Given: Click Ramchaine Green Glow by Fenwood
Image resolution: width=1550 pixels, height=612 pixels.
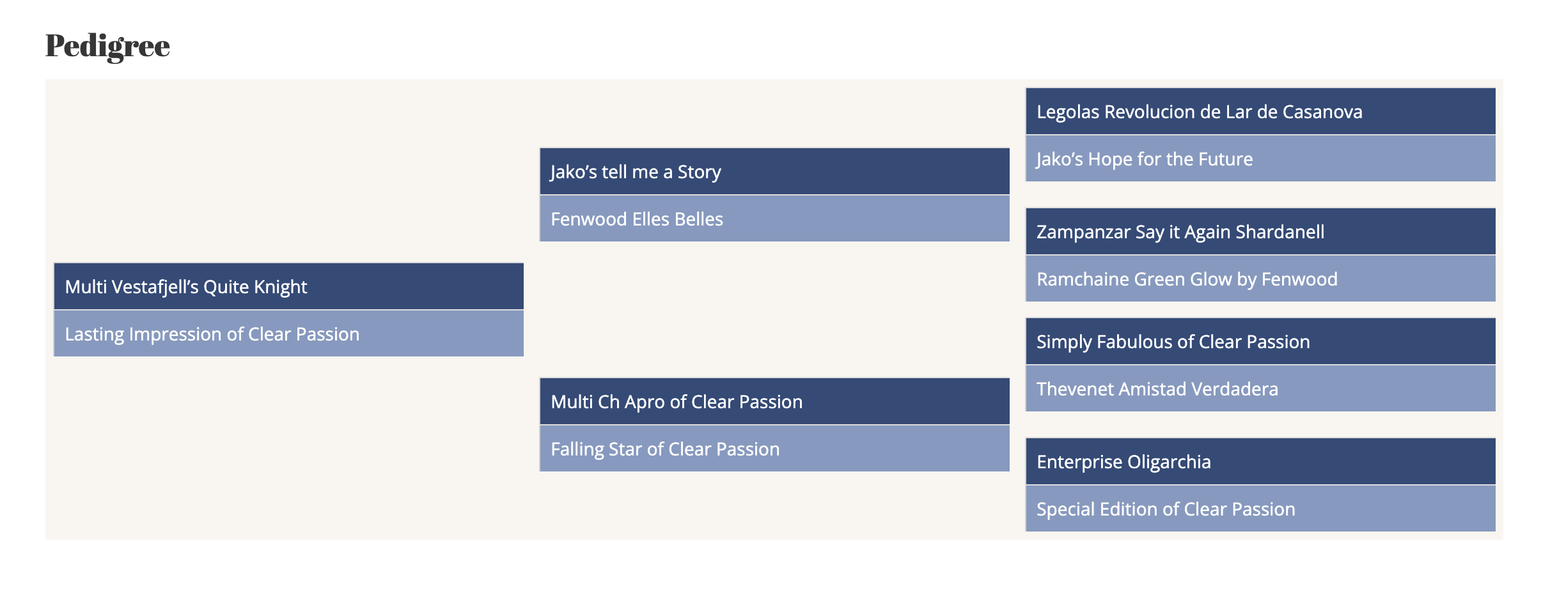Looking at the screenshot, I should pos(1260,279).
